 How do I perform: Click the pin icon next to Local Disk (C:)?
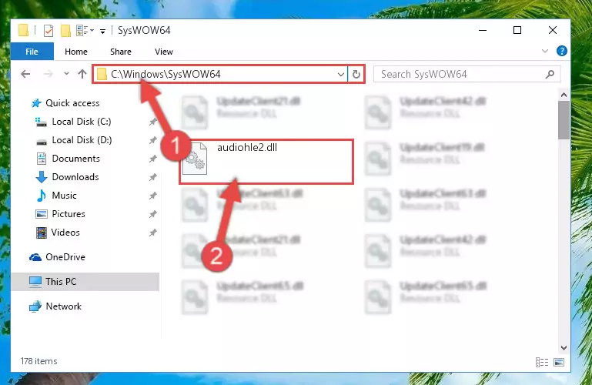coord(152,122)
